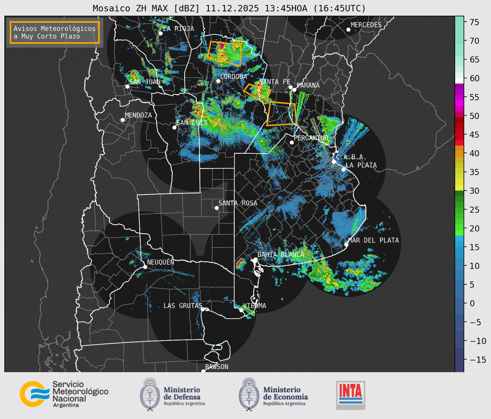Image resolution: width=491 pixels, height=419 pixels.
Task: Select the orange warning polygon north of Córdoba
Action: click(x=225, y=54)
